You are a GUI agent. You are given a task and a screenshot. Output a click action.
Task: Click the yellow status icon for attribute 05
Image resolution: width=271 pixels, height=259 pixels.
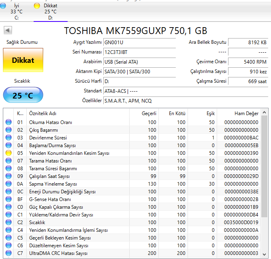click(x=8, y=153)
